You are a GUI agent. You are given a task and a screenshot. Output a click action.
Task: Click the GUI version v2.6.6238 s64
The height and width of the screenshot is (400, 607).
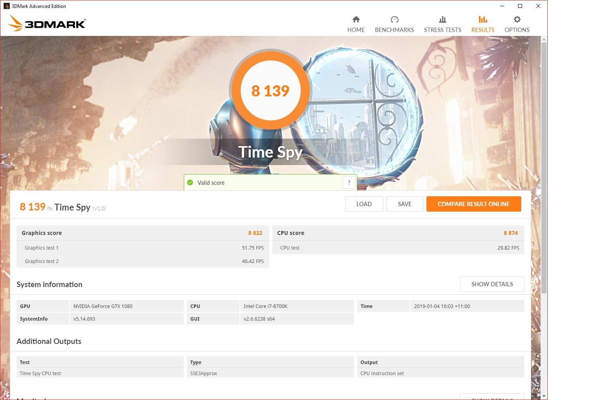[x=297, y=319]
